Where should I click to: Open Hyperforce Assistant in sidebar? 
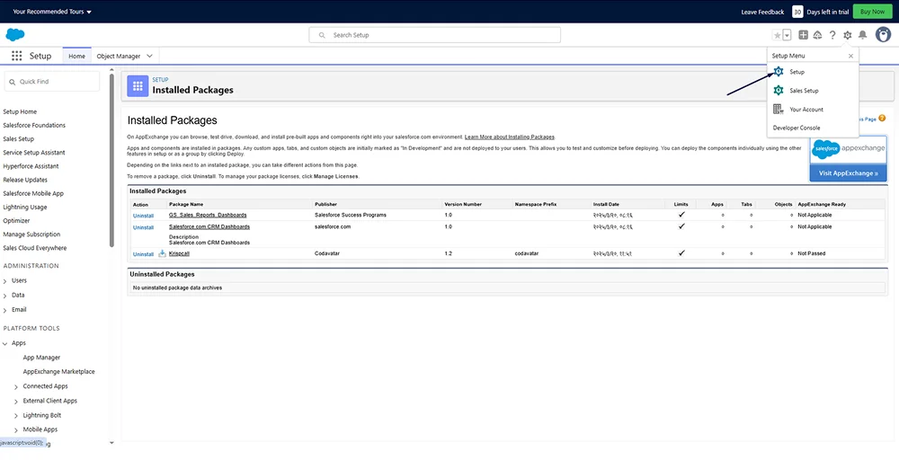point(31,166)
